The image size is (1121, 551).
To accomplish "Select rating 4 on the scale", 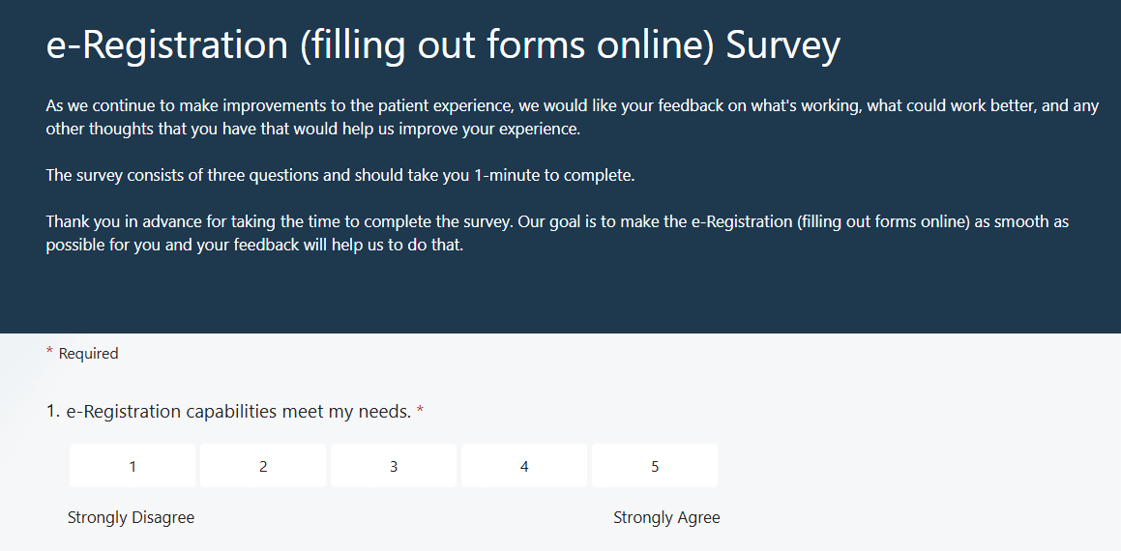I will pyautogui.click(x=524, y=466).
